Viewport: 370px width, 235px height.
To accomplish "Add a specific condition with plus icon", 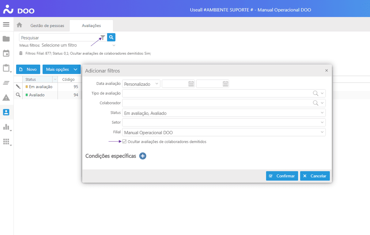I will pos(143,156).
